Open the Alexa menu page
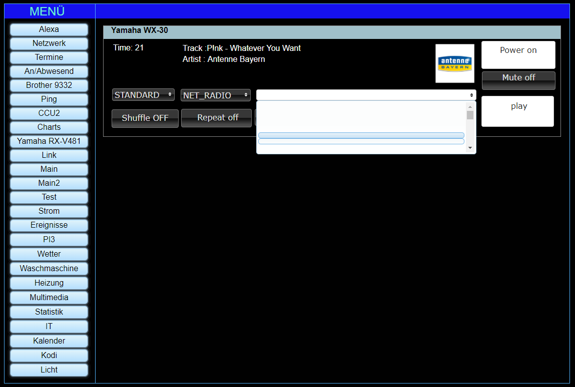Screen dimensions: 575x387 coord(49,29)
